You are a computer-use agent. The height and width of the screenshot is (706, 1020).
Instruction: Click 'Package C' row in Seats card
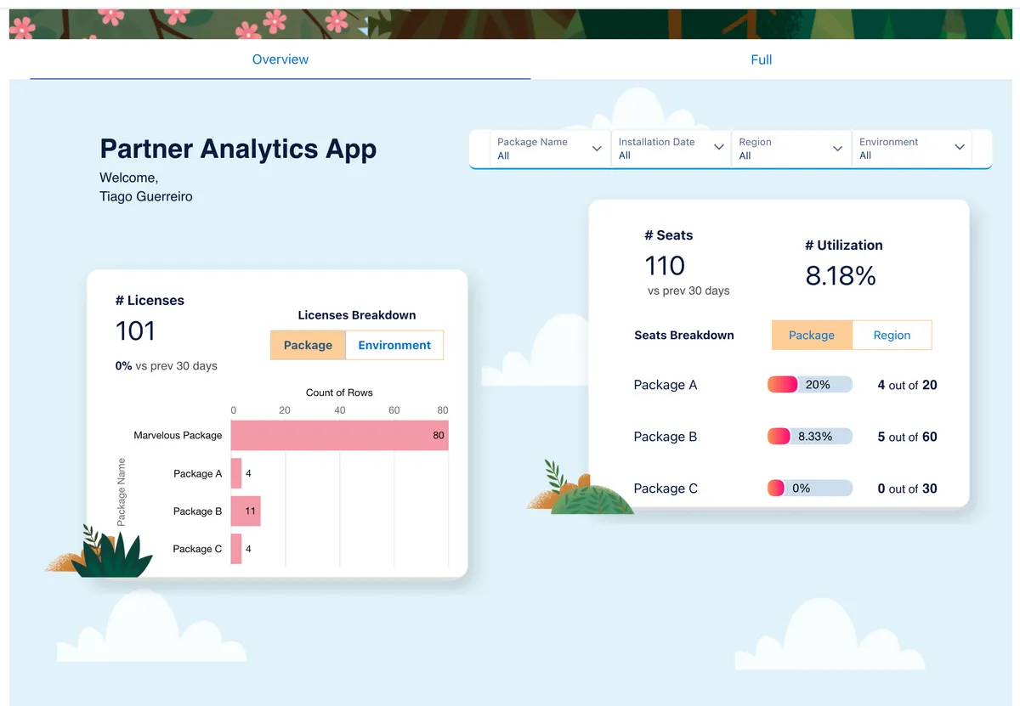click(666, 489)
